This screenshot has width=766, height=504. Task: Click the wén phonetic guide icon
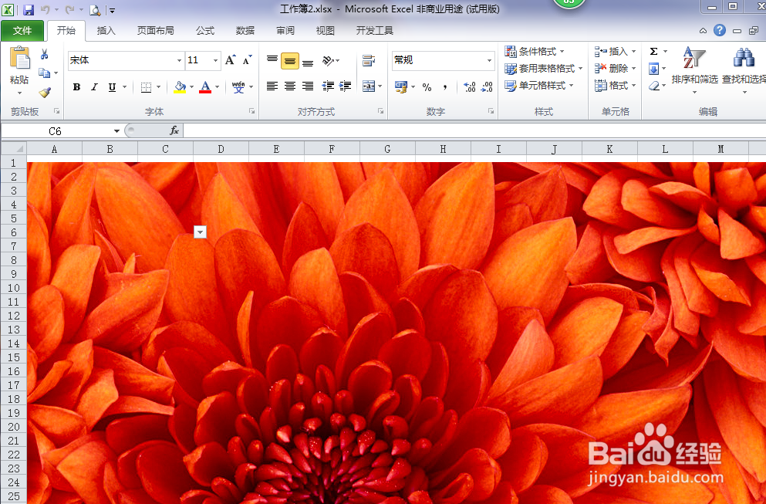click(238, 87)
